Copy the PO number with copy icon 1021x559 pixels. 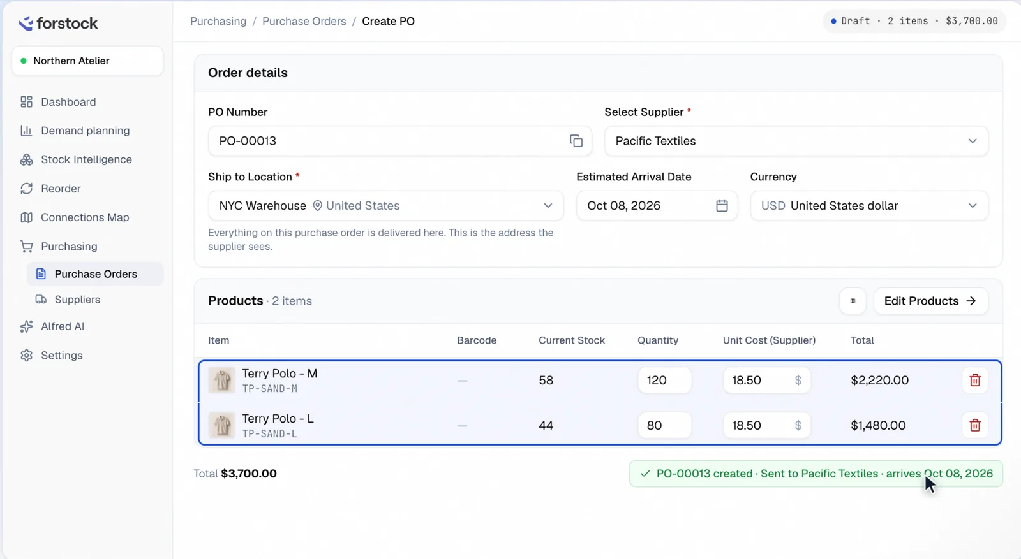[576, 141]
